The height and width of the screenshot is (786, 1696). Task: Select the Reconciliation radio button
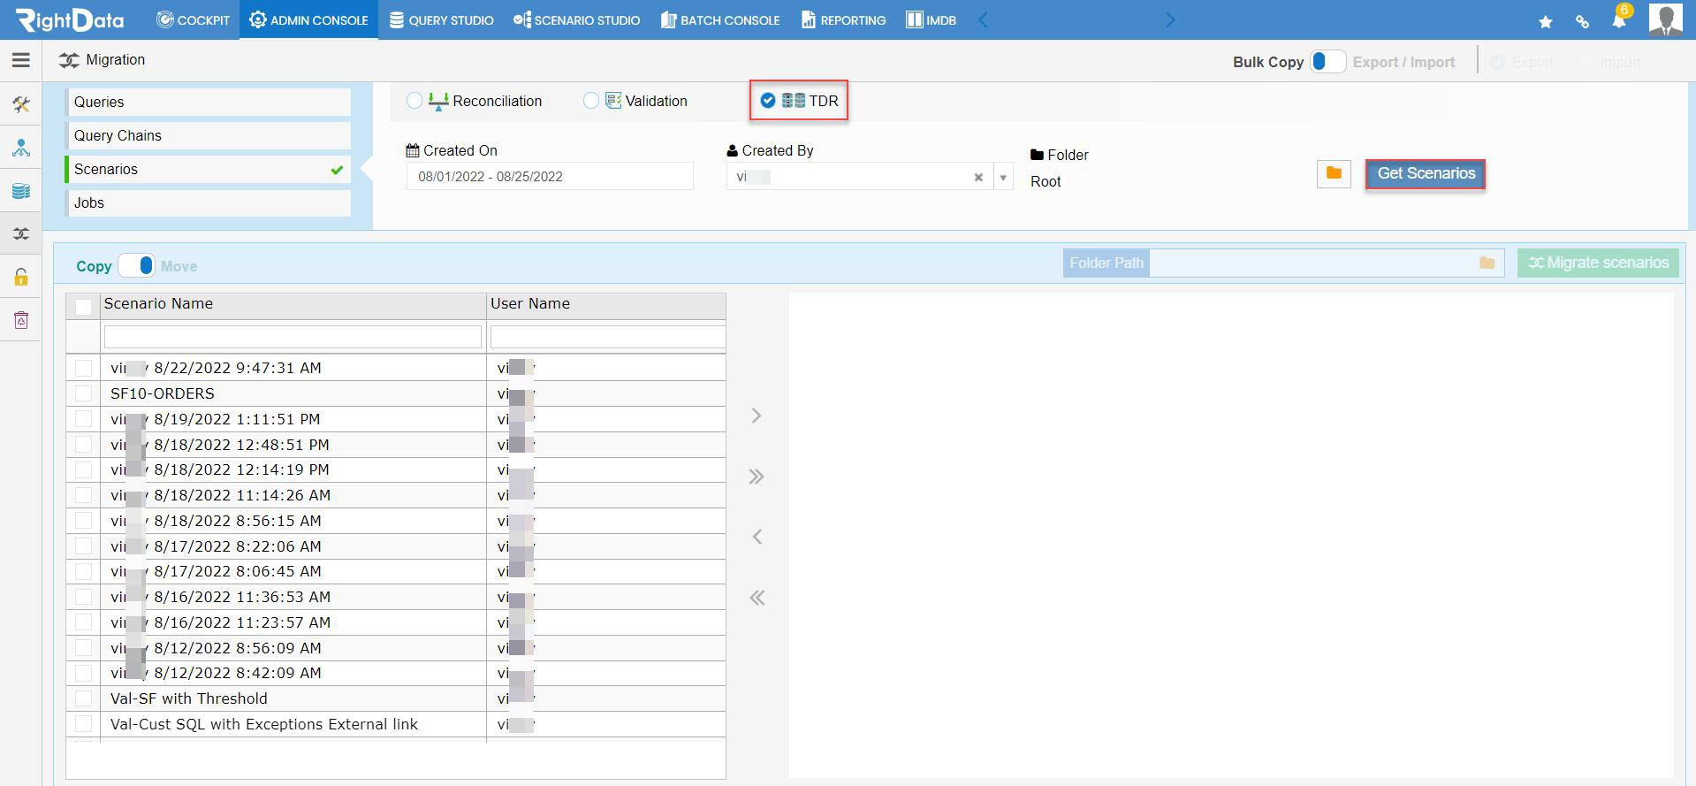pos(414,101)
